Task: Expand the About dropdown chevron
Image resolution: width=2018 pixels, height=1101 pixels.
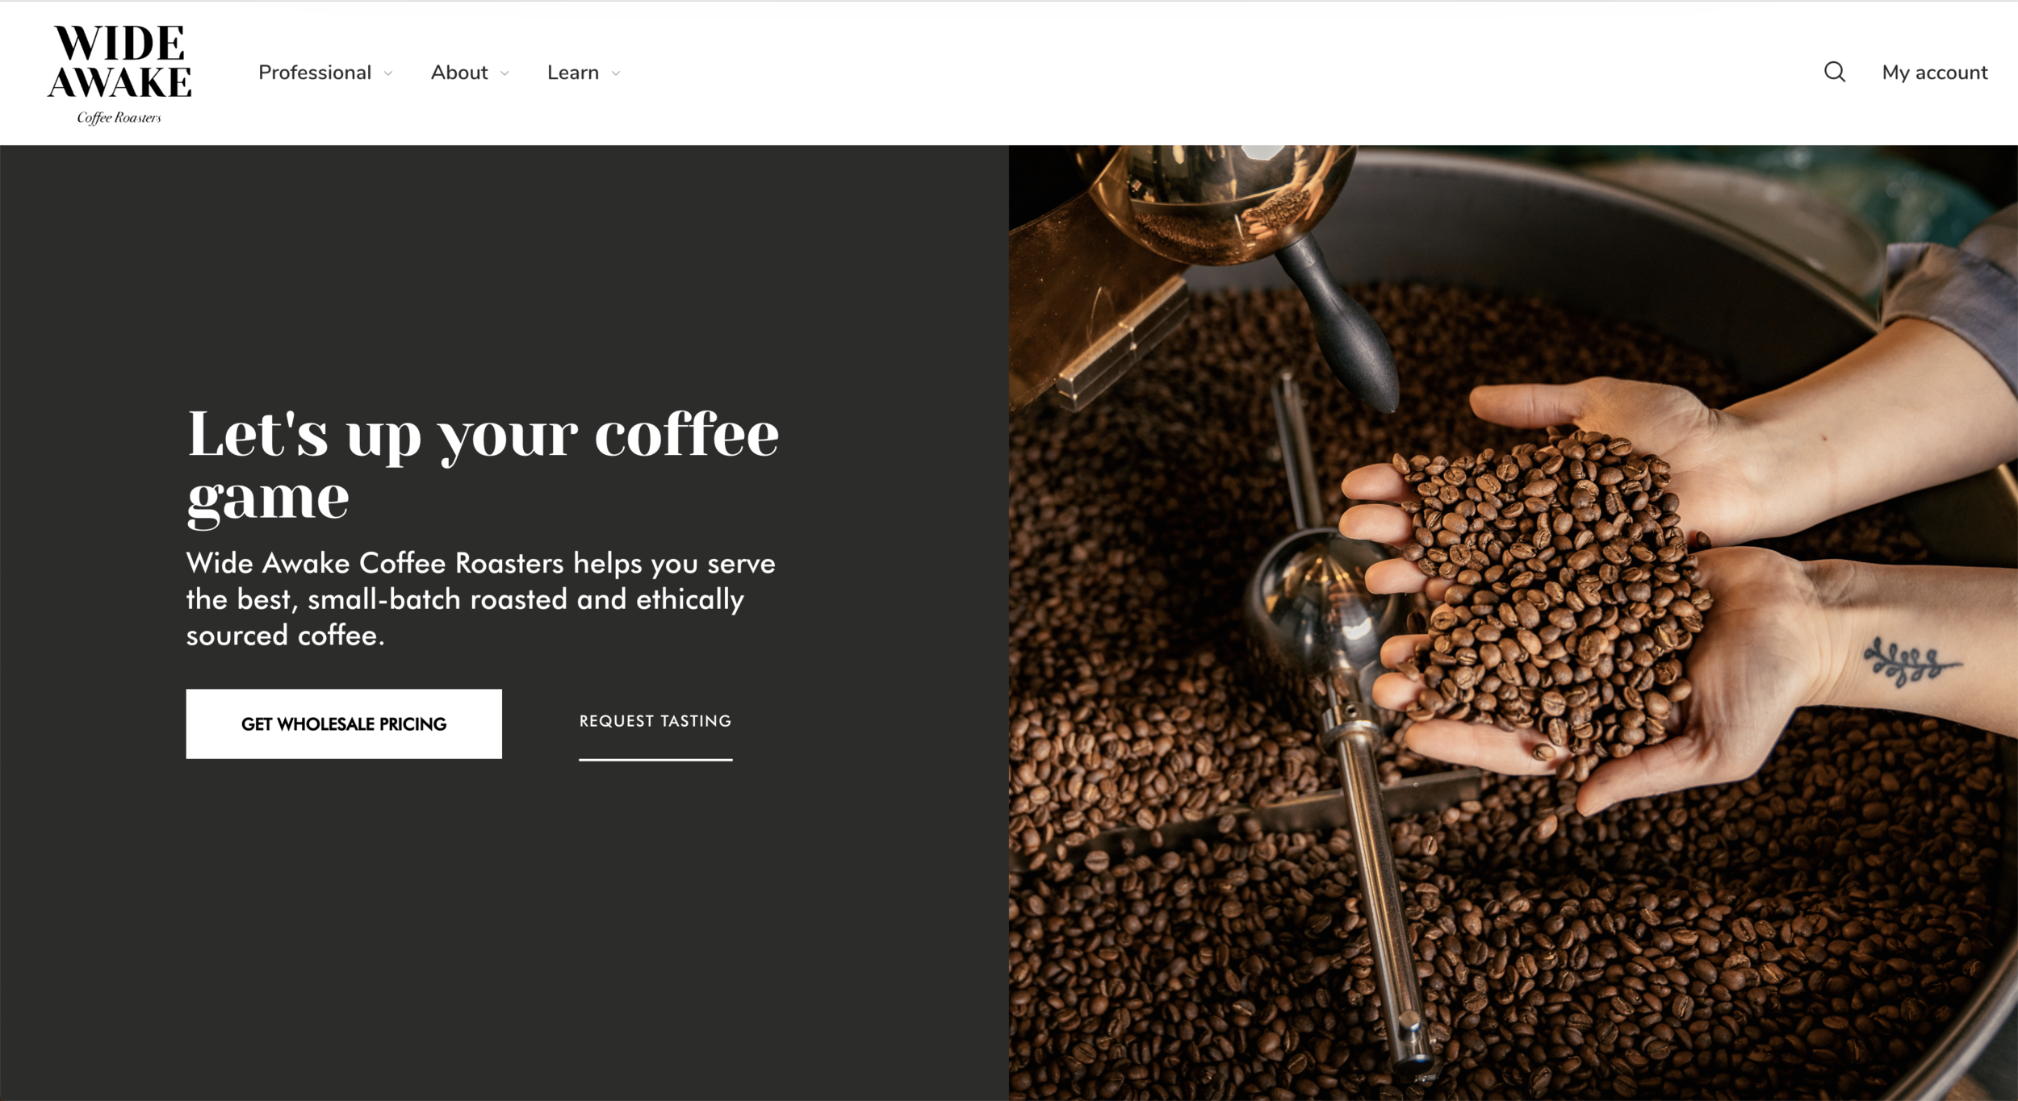Action: coord(504,73)
